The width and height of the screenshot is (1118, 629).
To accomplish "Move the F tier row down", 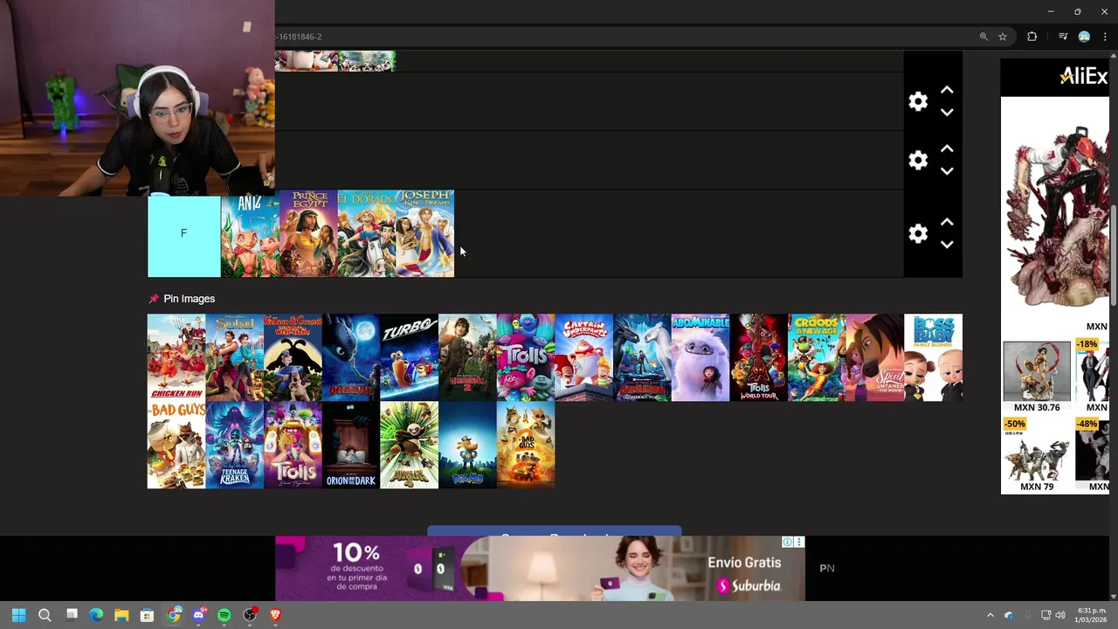I will tap(947, 245).
